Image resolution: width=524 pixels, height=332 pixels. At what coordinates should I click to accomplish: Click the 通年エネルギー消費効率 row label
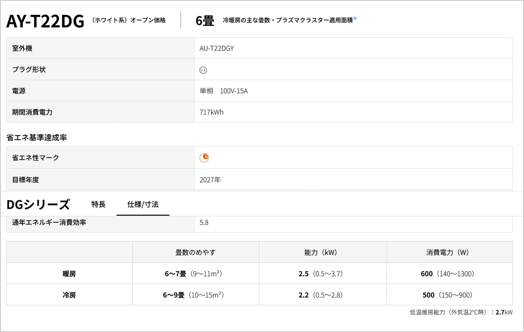(49, 223)
